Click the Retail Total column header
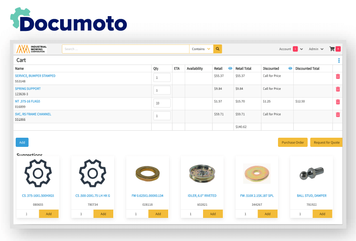356x241 pixels. point(243,68)
